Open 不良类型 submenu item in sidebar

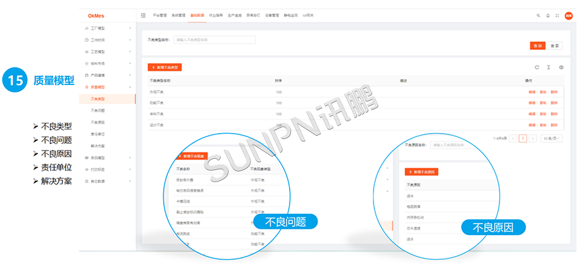click(x=97, y=99)
